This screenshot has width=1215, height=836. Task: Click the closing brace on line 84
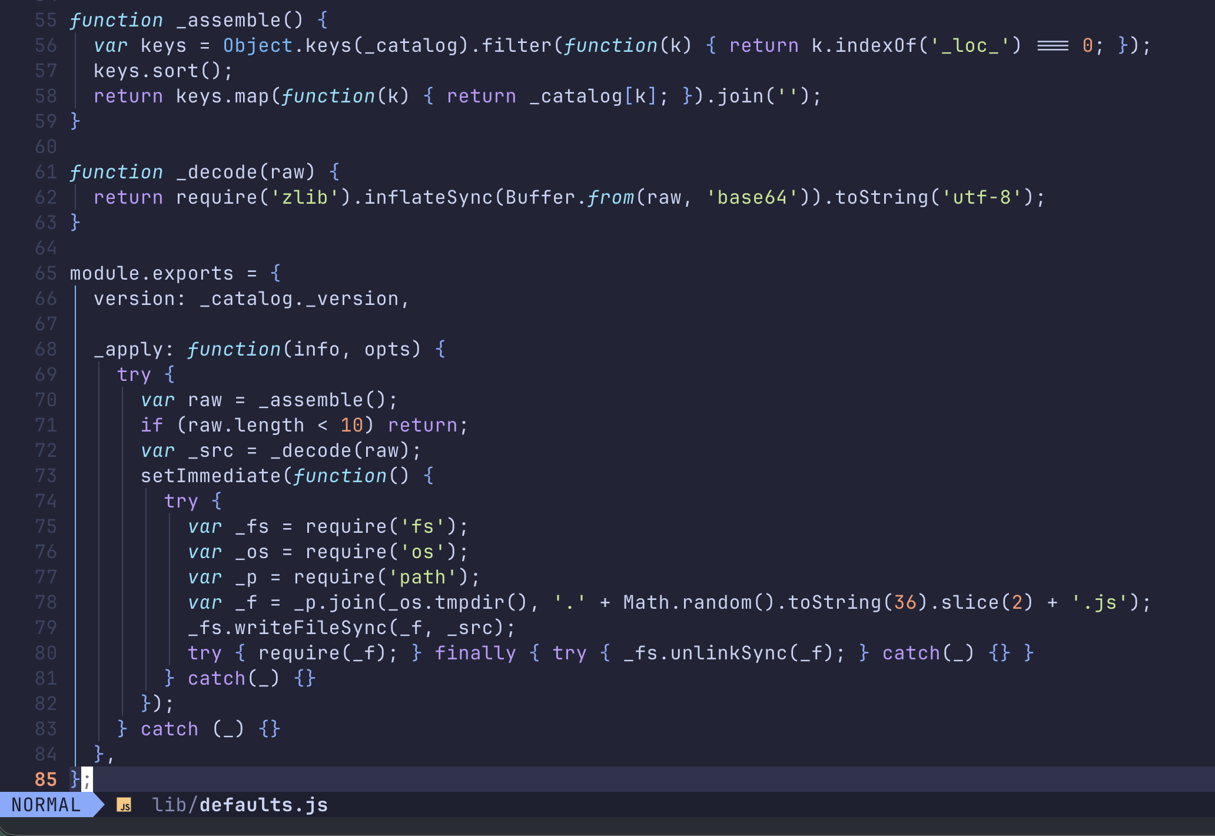pyautogui.click(x=99, y=754)
